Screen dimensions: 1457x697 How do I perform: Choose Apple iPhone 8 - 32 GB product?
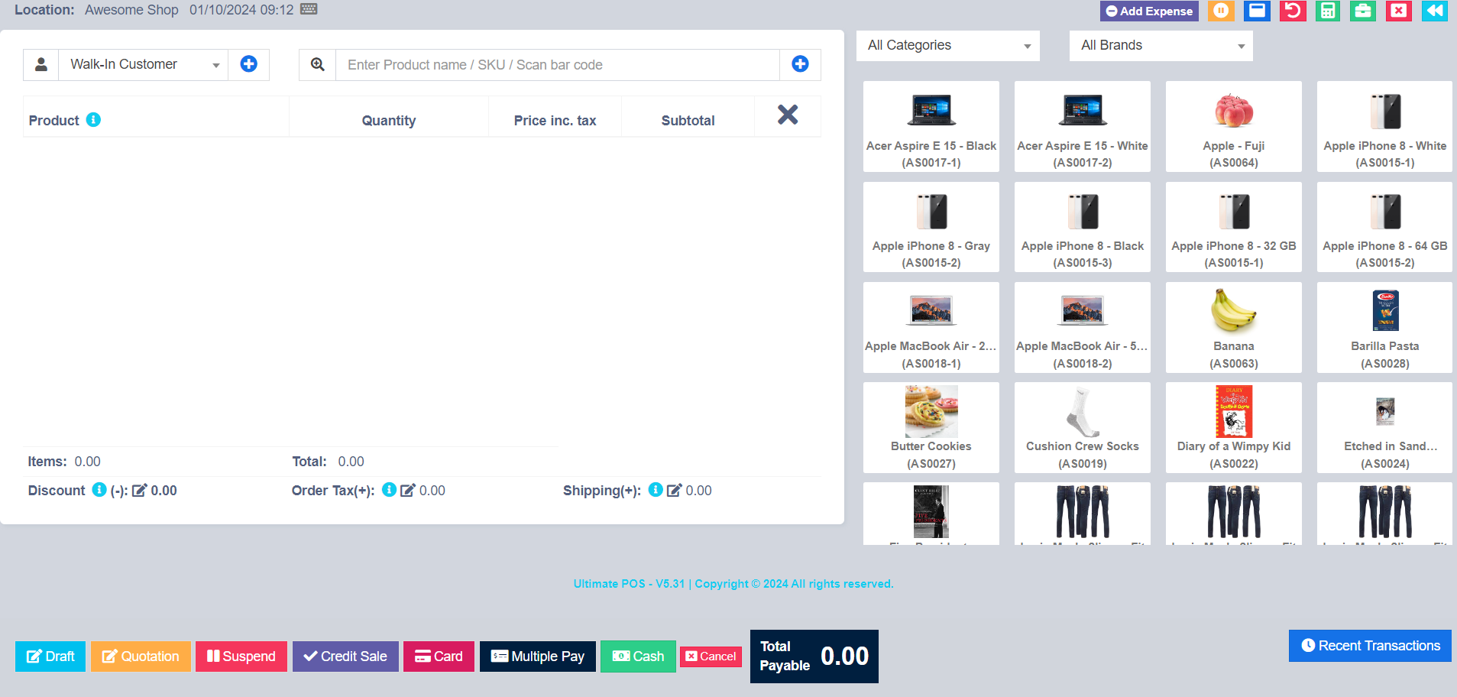pos(1234,227)
